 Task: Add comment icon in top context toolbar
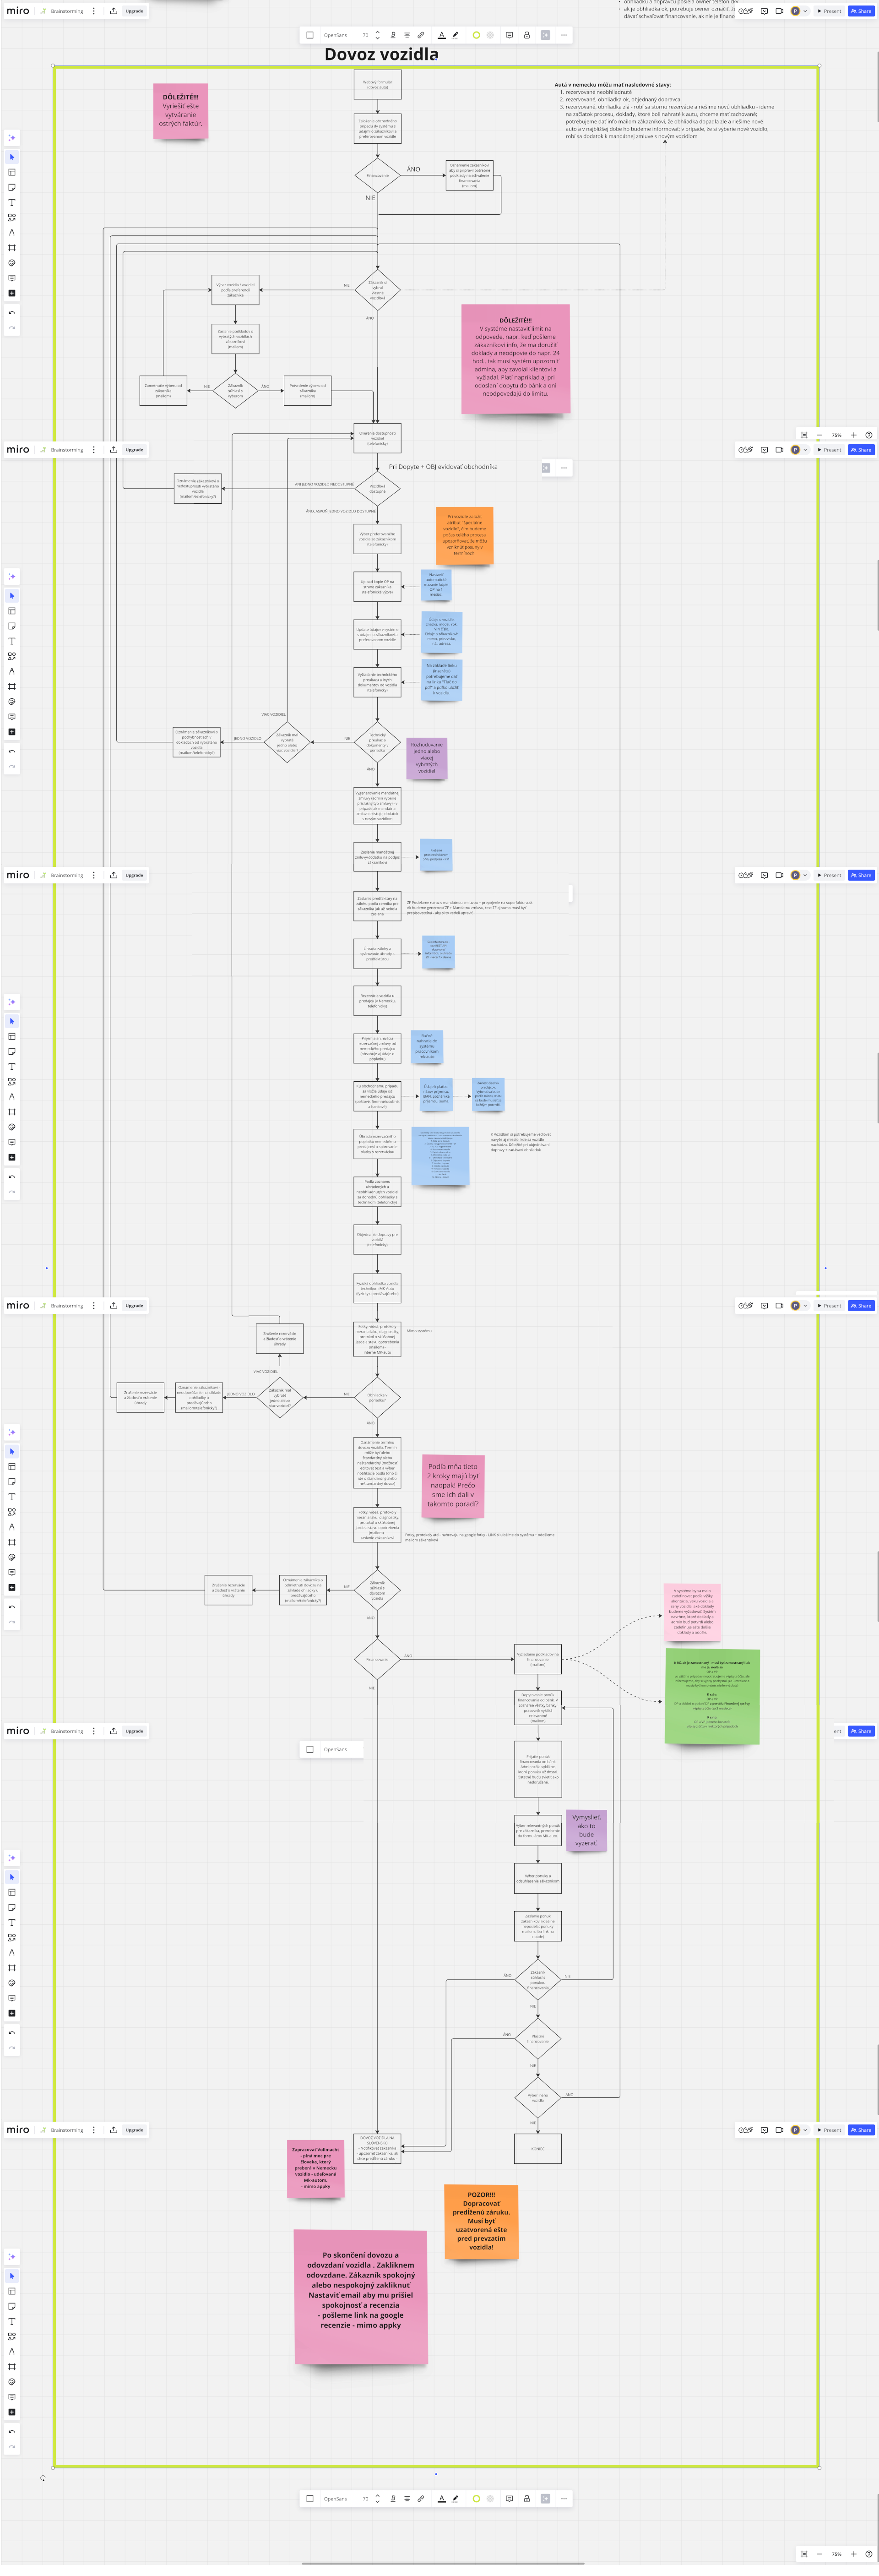click(509, 35)
